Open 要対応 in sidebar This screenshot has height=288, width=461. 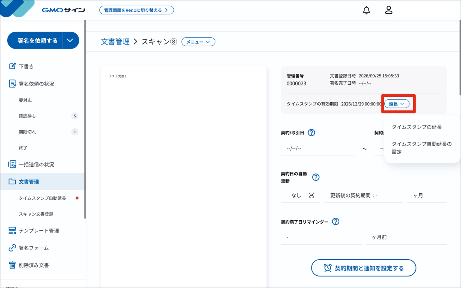coord(25,100)
